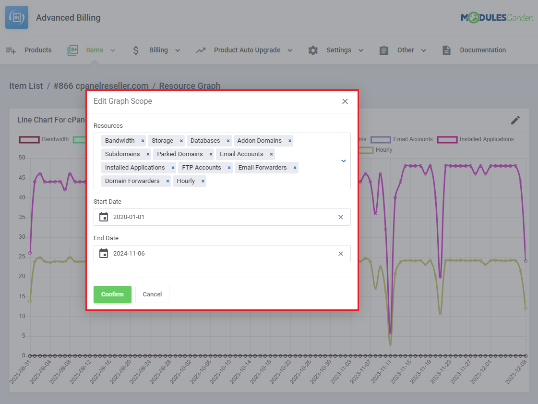Expand the Other menu chevron

click(x=423, y=50)
